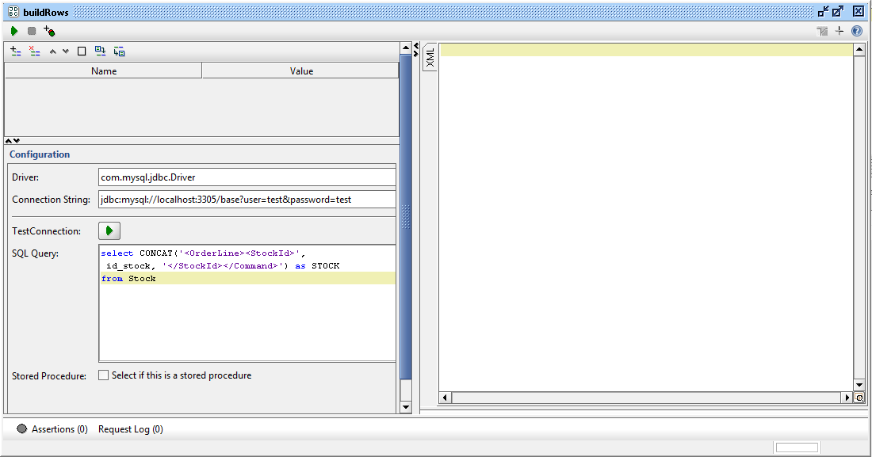Screen dimensions: 872x457
Task: Tick the stored procedure checkbox
Action: [x=103, y=375]
